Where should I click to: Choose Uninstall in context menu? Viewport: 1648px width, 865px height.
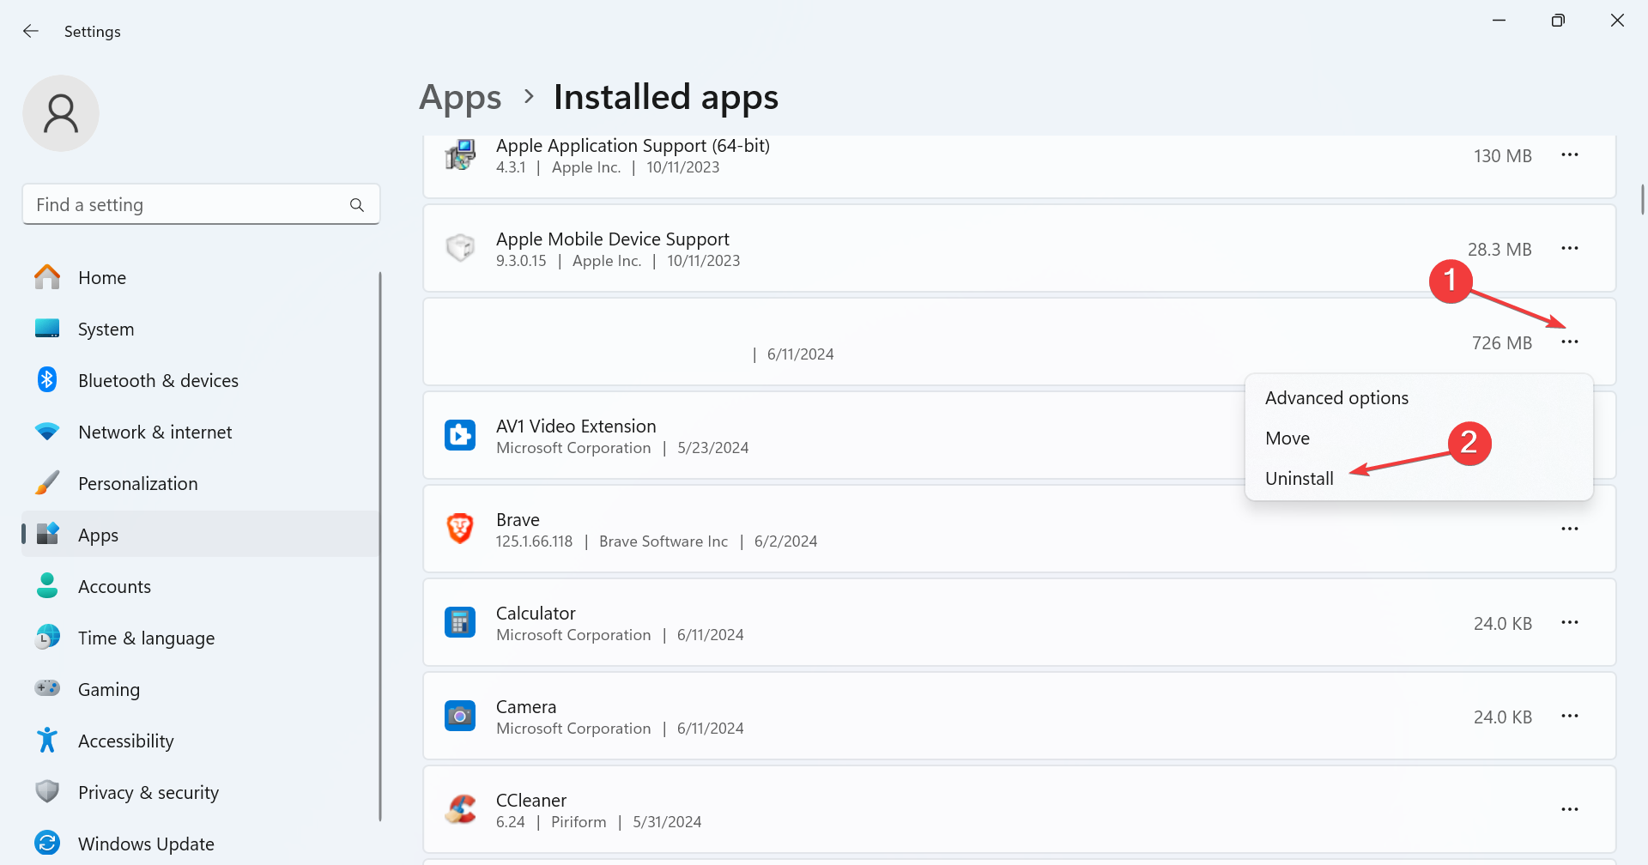[1419, 479]
